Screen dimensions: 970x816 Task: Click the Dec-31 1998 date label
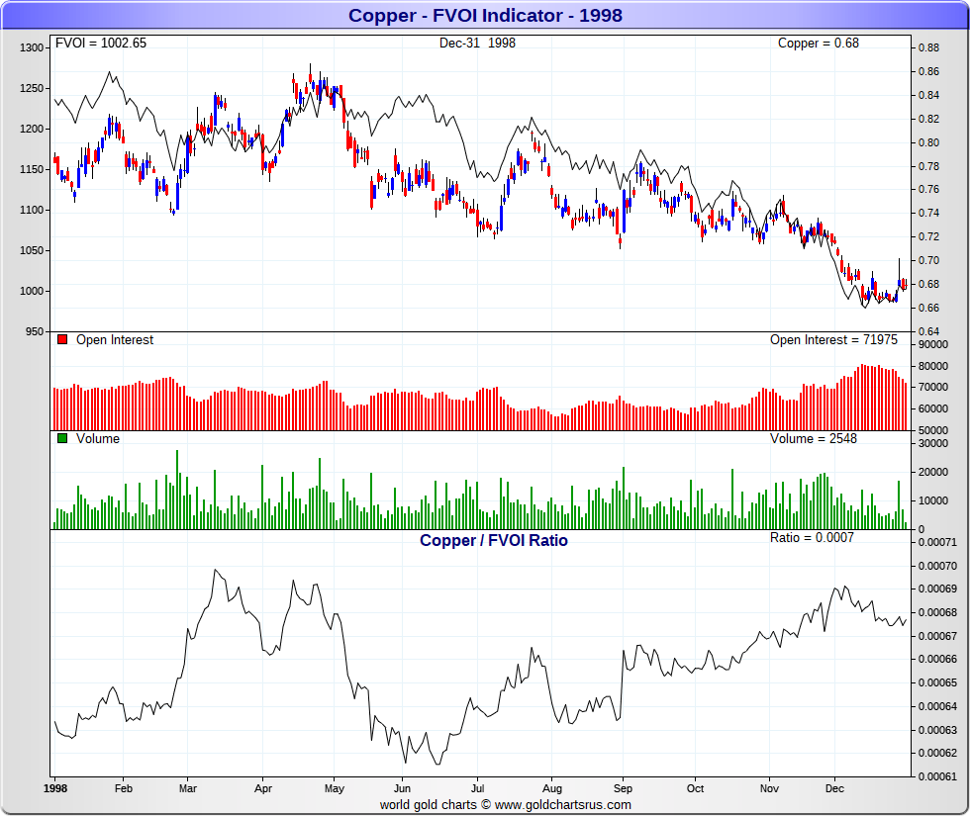(477, 43)
